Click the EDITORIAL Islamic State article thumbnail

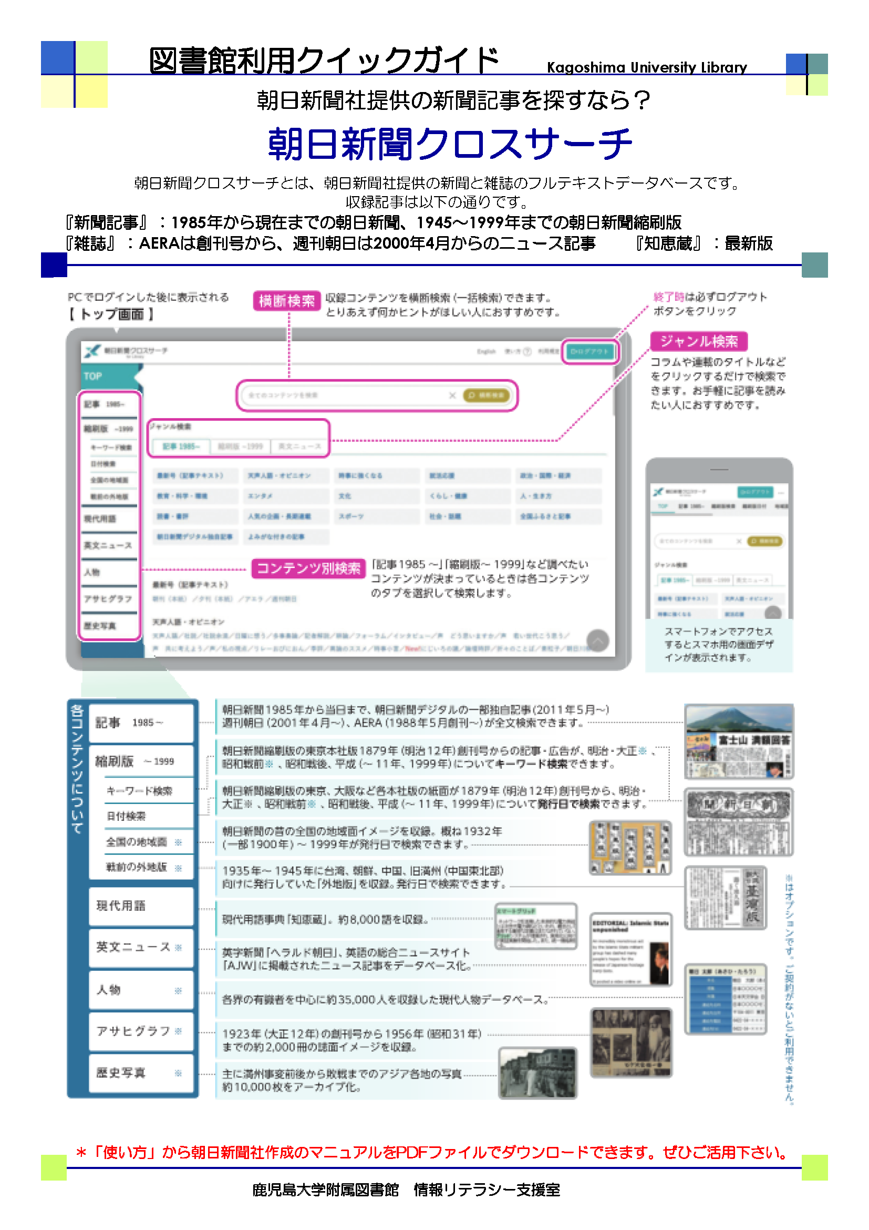631,950
